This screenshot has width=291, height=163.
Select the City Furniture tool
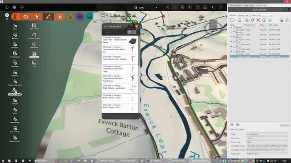pos(15,54)
